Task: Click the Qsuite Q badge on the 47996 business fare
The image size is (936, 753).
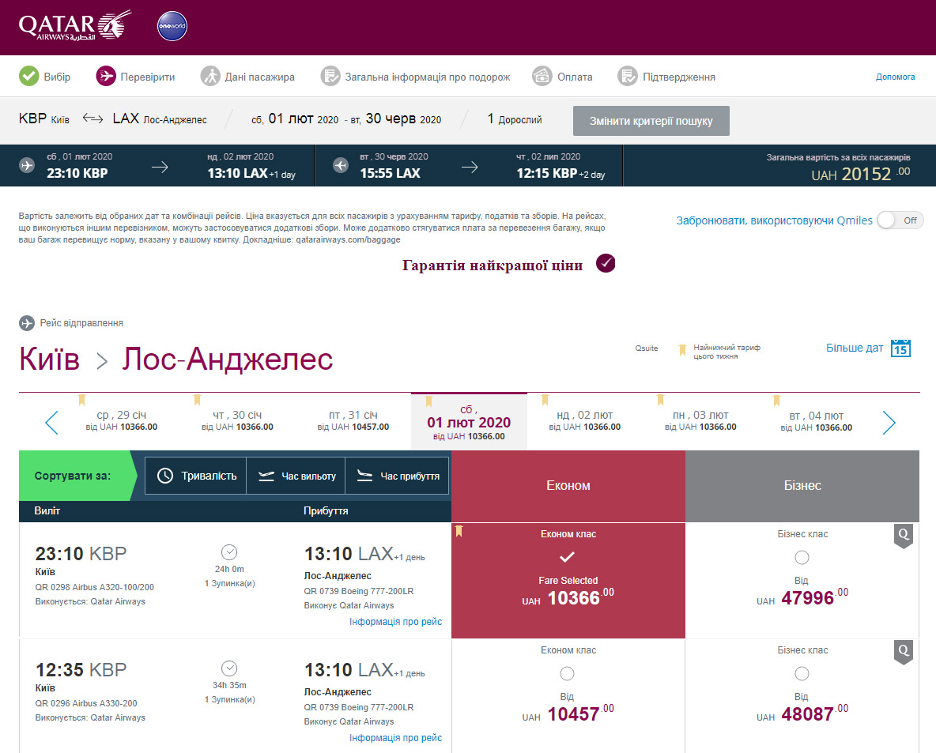Action: (x=903, y=535)
